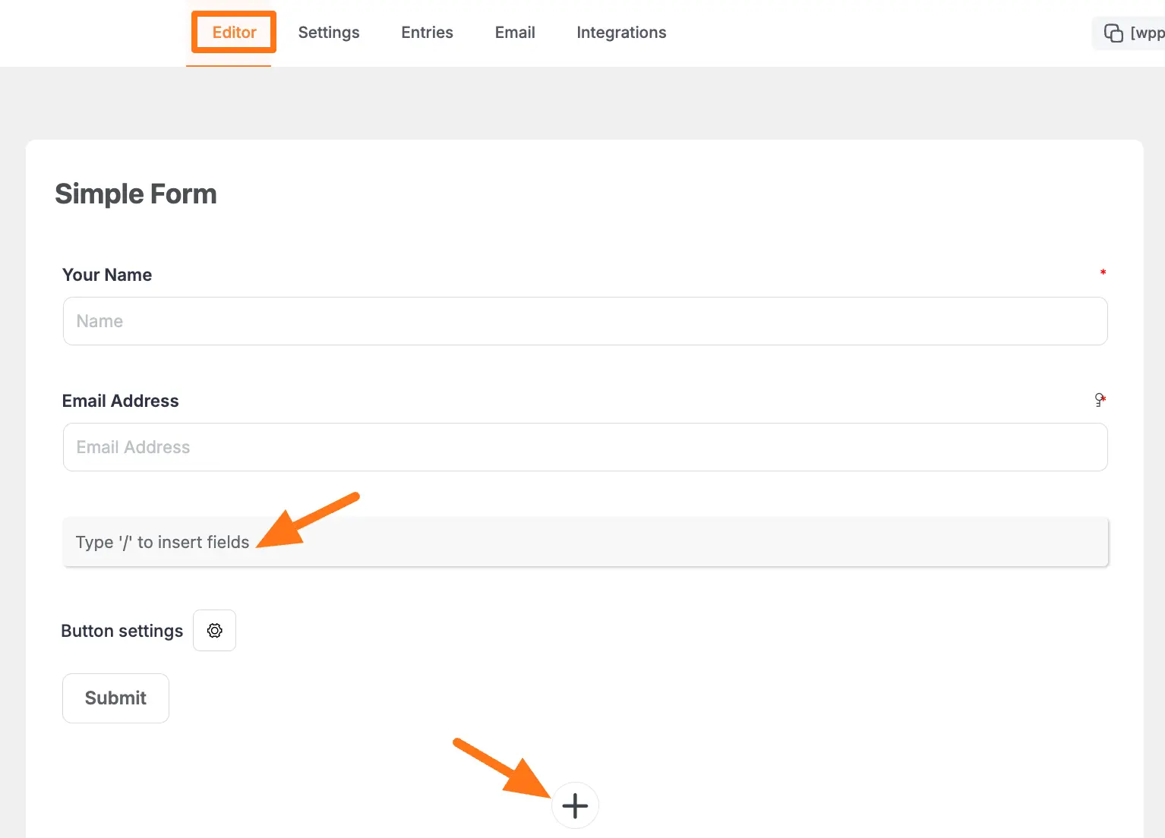Open the Entries tab
This screenshot has height=838, width=1165.
[427, 32]
